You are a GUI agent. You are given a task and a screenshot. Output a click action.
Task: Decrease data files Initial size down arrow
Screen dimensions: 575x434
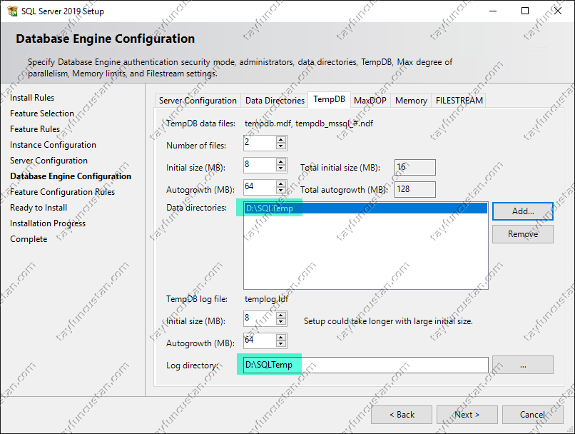coord(281,168)
